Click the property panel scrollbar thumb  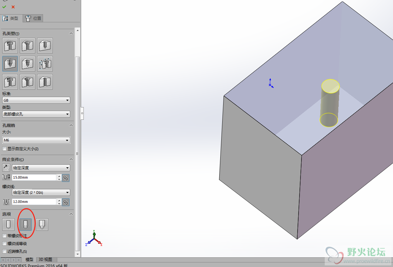click(77, 153)
